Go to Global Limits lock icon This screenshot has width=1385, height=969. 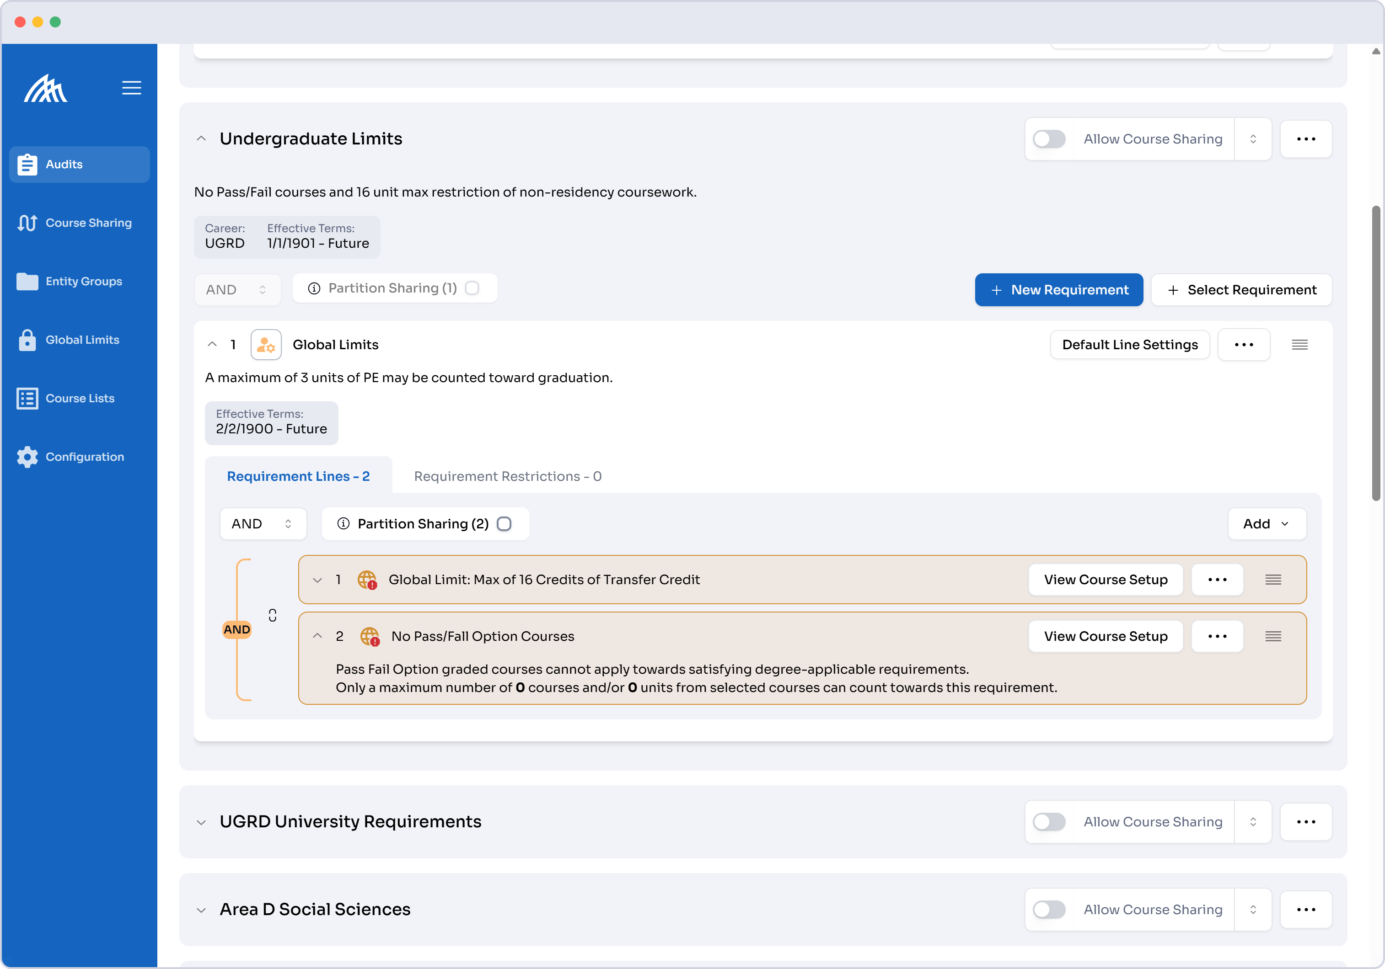pyautogui.click(x=27, y=340)
